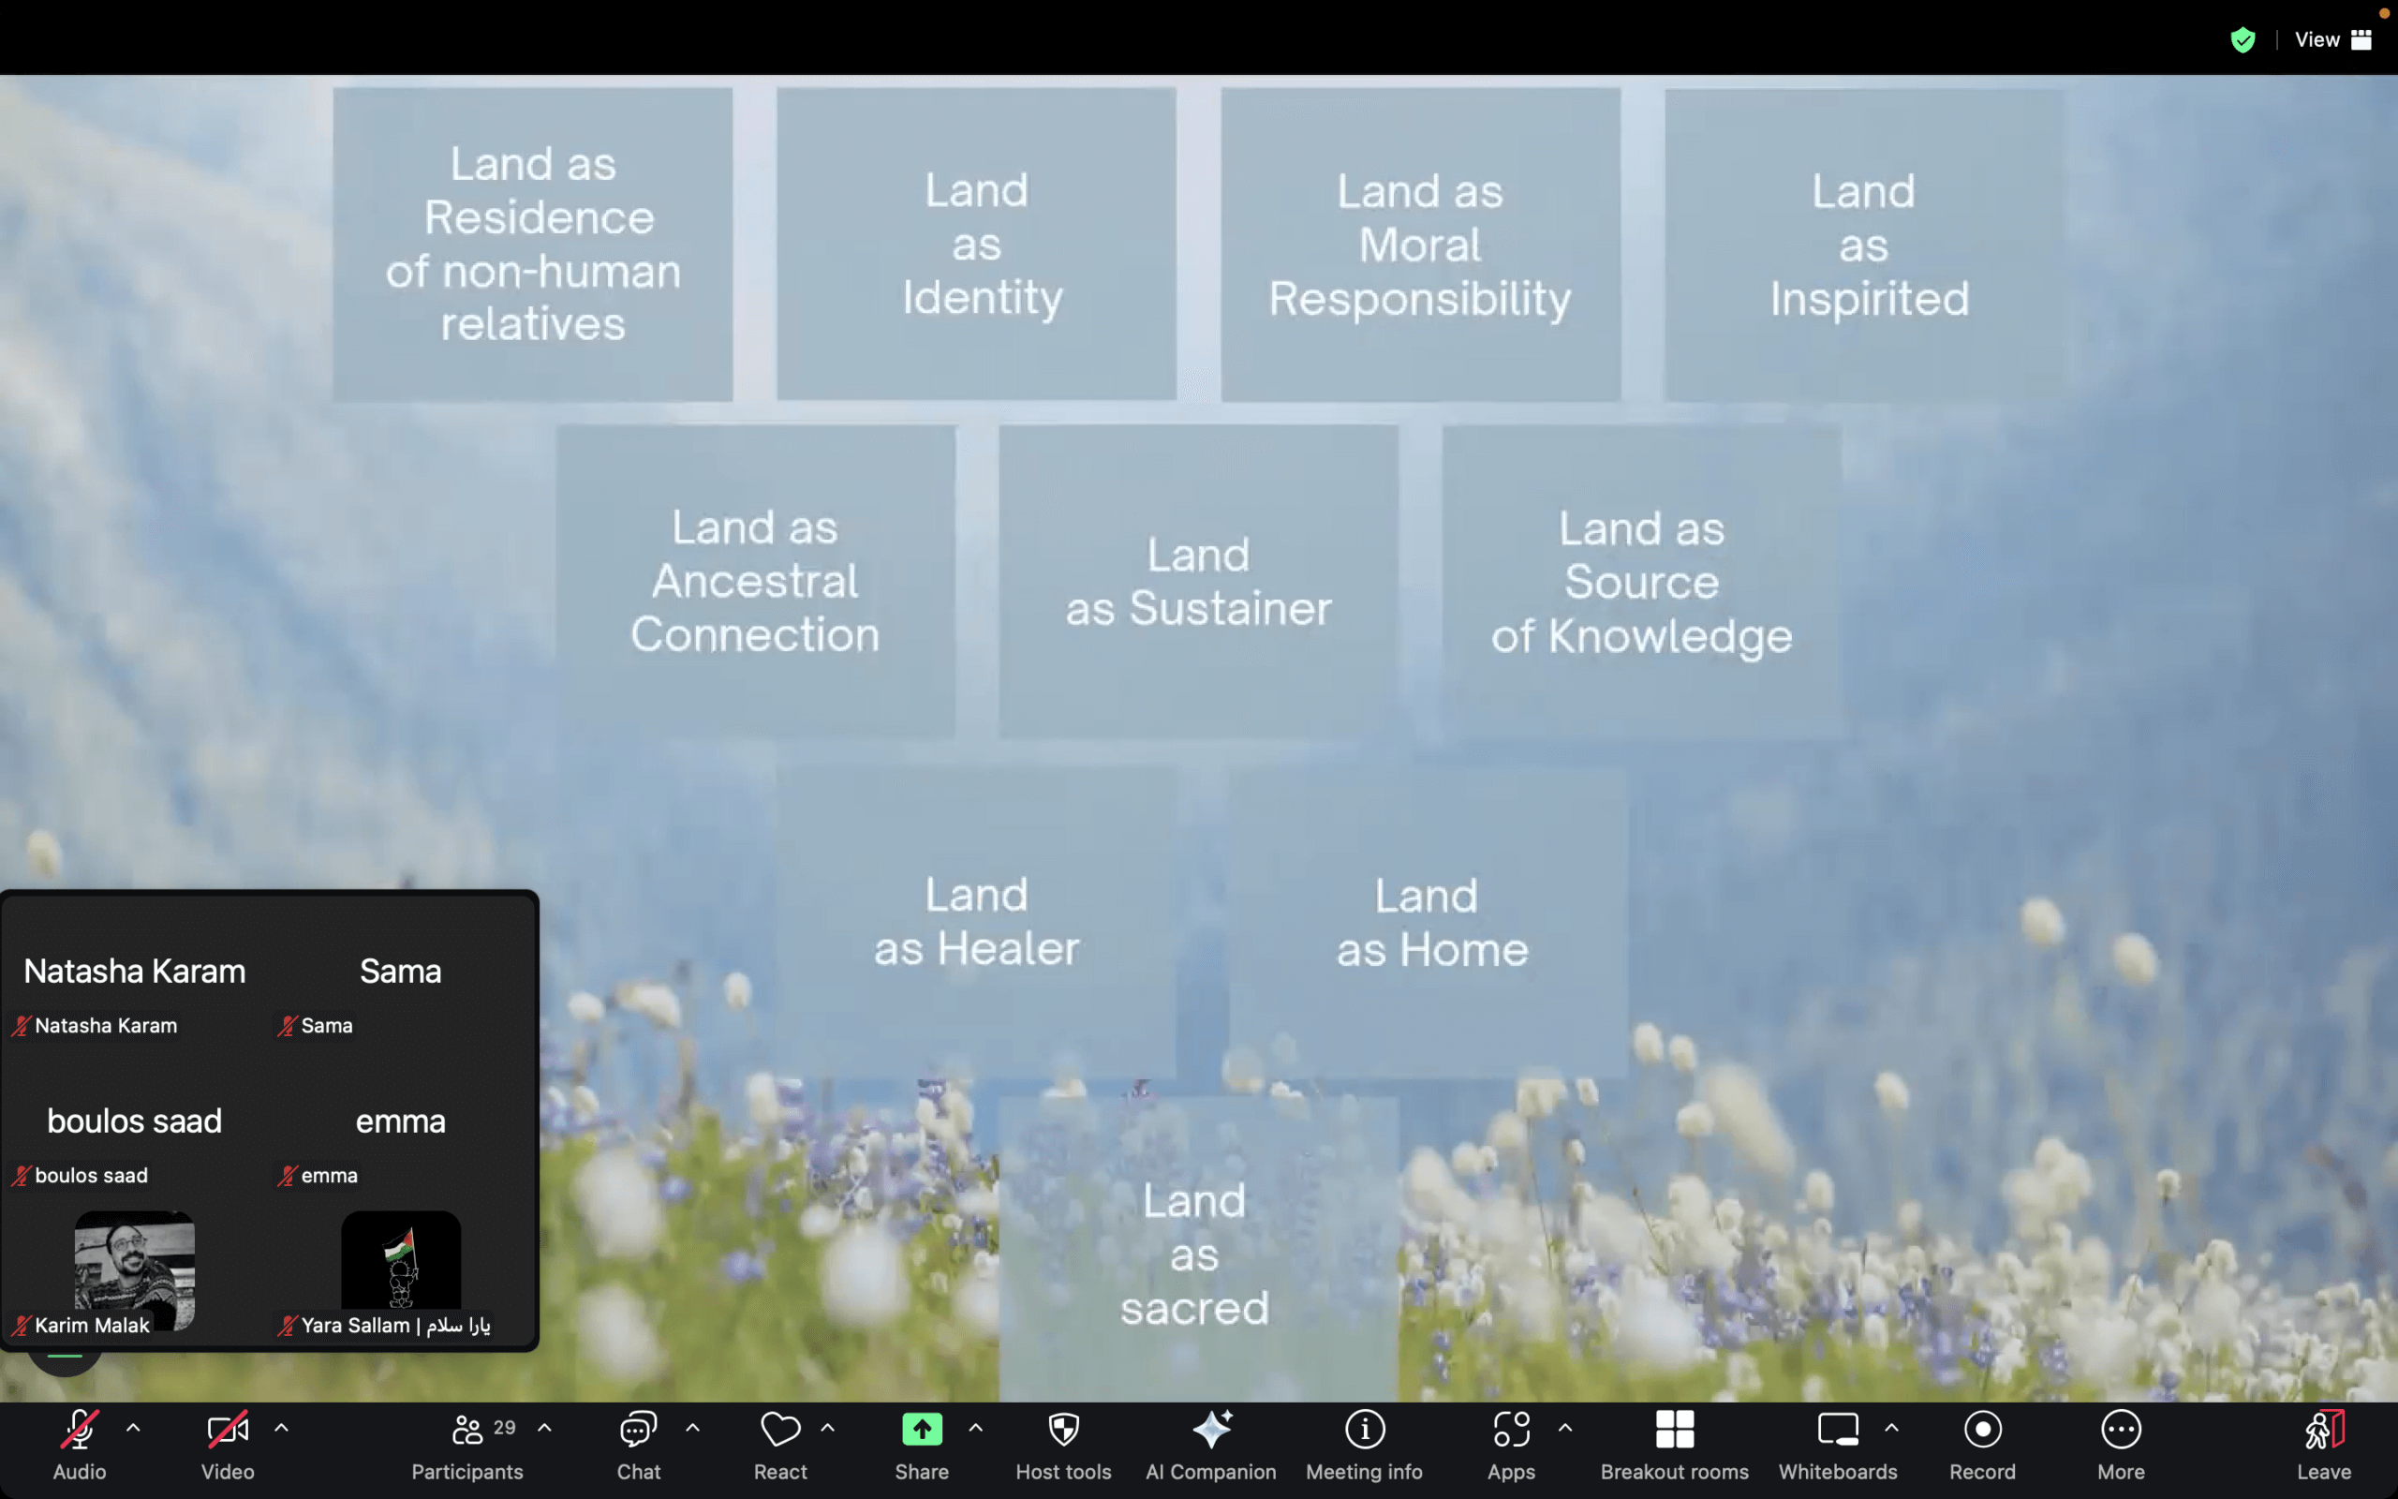Expand the Participants list chevron
Screen dimensions: 2398x1499
pyautogui.click(x=546, y=1428)
